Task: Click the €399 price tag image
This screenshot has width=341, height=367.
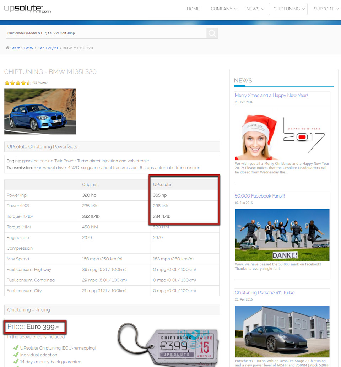Action: coord(168,344)
